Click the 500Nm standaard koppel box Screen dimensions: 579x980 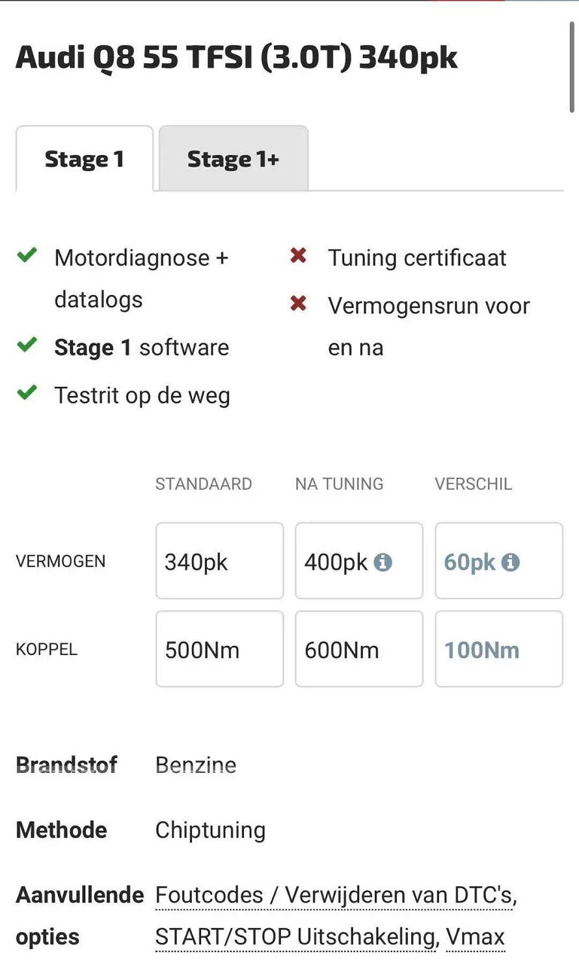point(220,649)
